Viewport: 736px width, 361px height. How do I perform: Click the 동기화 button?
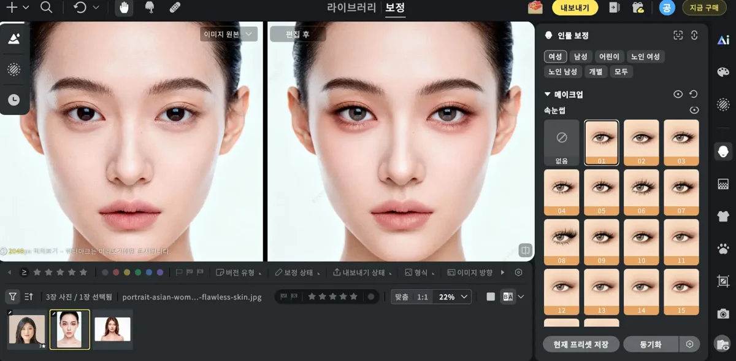point(651,344)
